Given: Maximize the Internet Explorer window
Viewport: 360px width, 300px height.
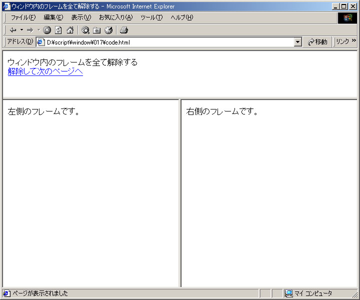Looking at the screenshot, I should pos(343,6).
